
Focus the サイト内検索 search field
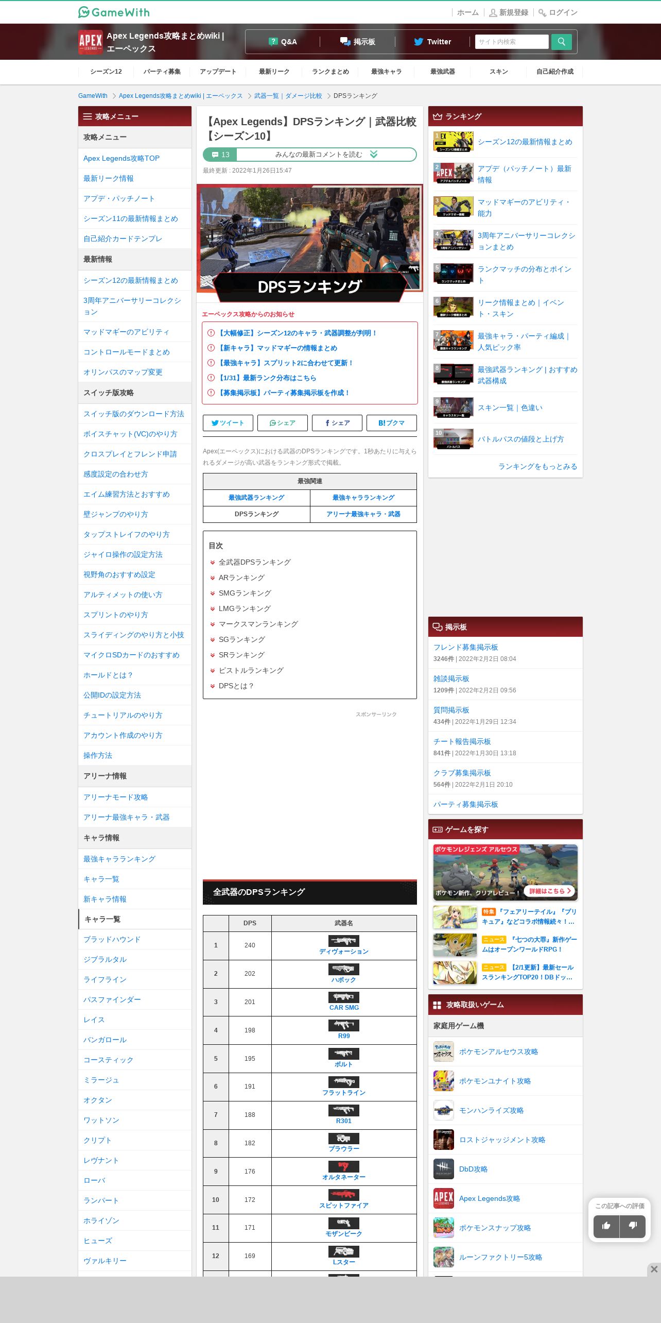pos(512,42)
